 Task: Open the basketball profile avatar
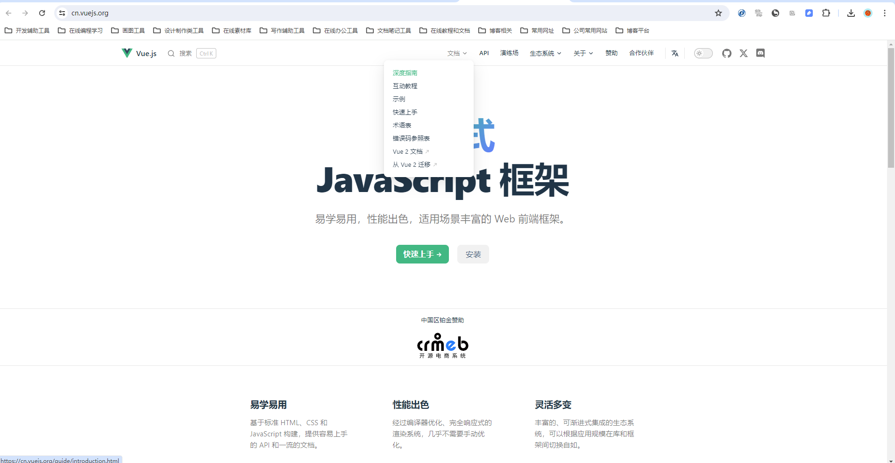click(868, 13)
